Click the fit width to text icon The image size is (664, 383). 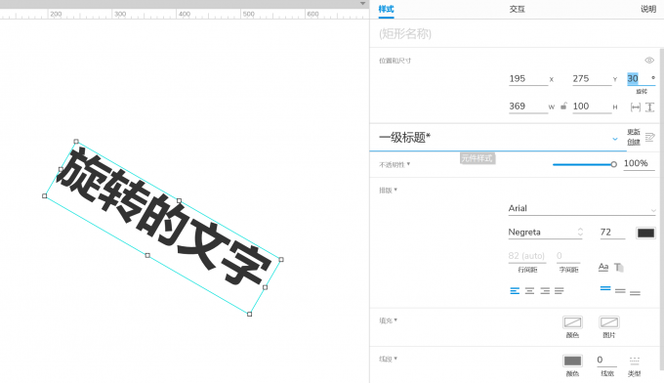[636, 107]
